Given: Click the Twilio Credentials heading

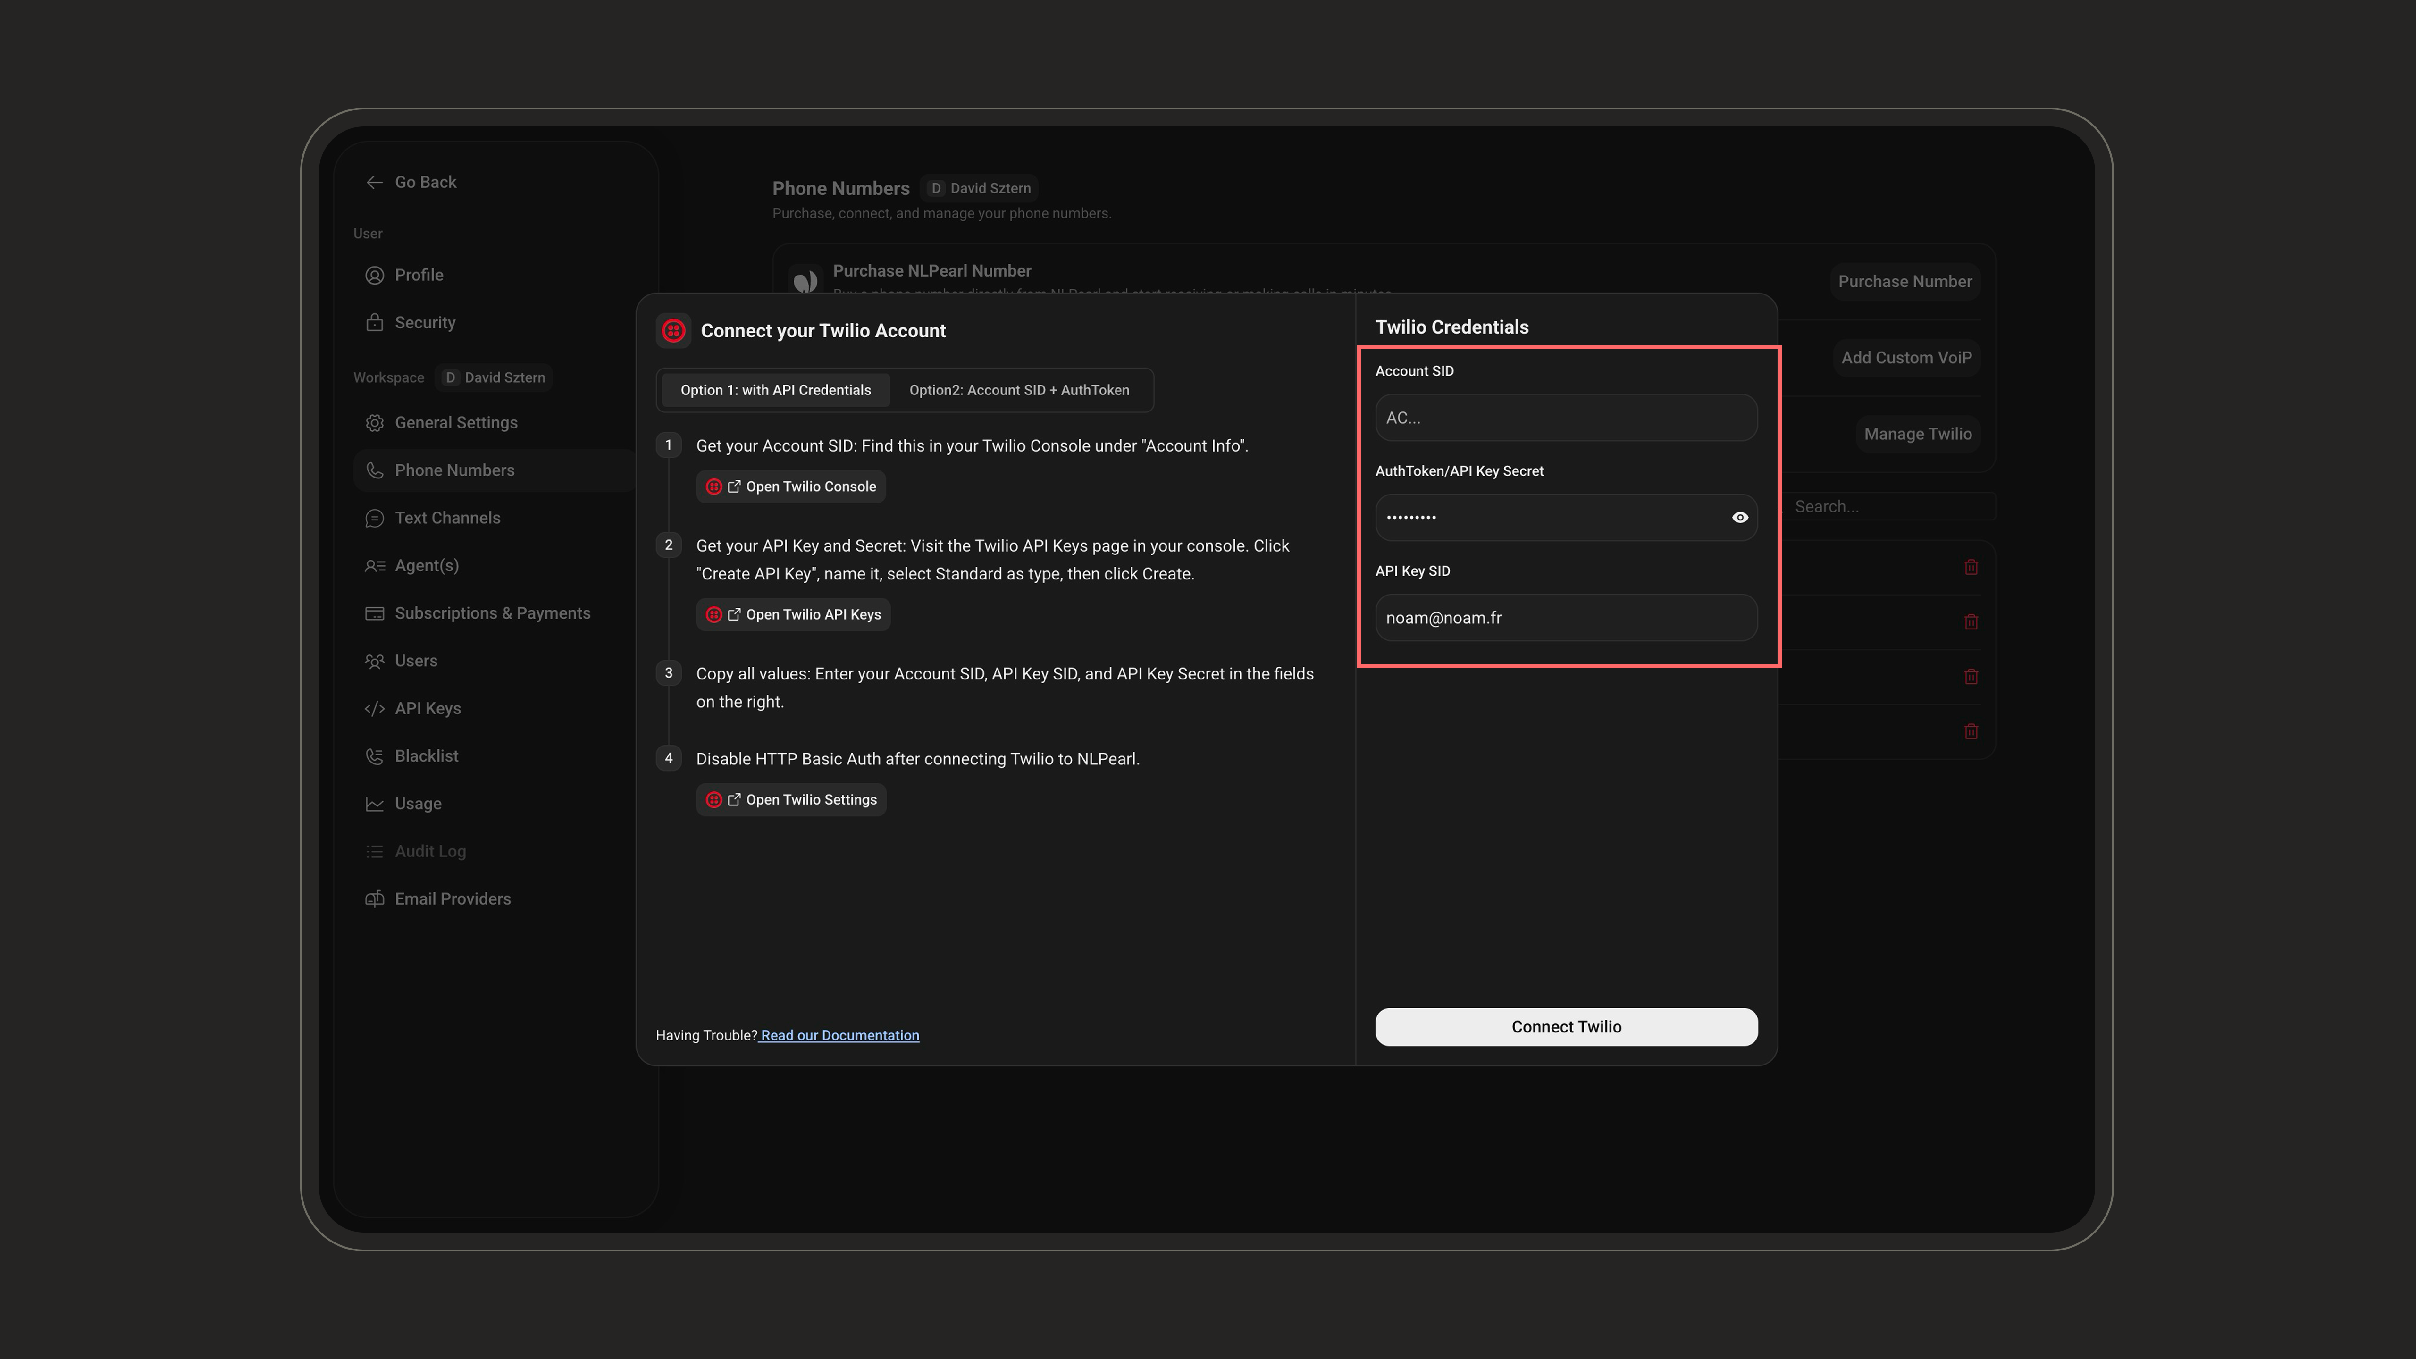Looking at the screenshot, I should [x=1452, y=327].
